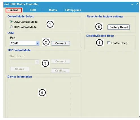Click the Disable/Enable Beep heading
The width and height of the screenshot is (140, 120).
(100, 36)
